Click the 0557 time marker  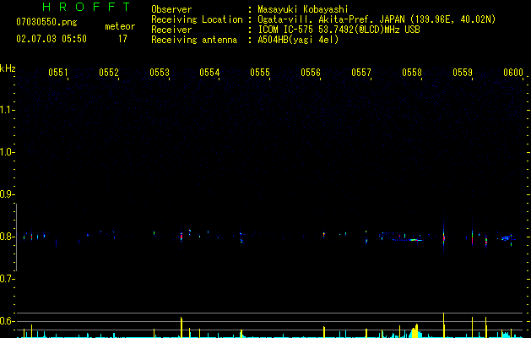click(x=361, y=73)
